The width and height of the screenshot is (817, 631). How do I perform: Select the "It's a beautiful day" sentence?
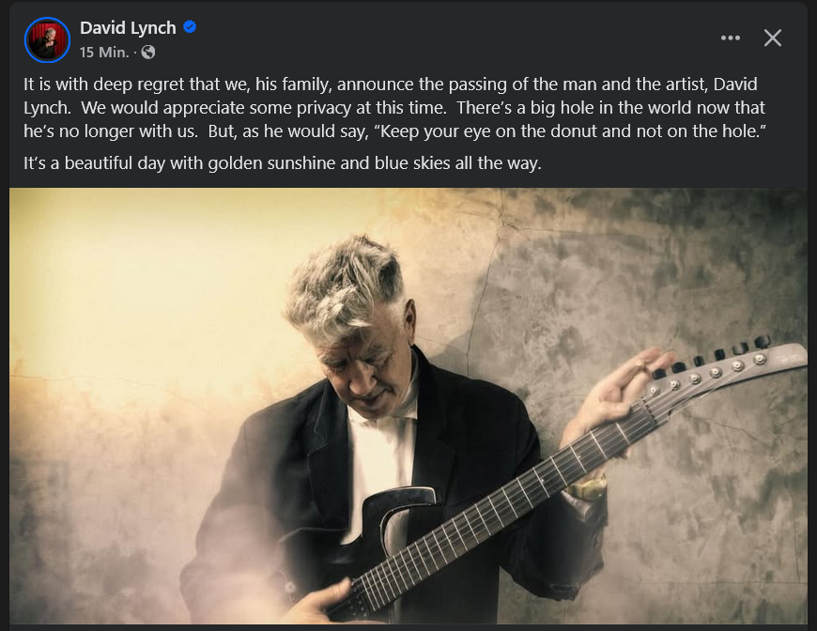pos(283,163)
